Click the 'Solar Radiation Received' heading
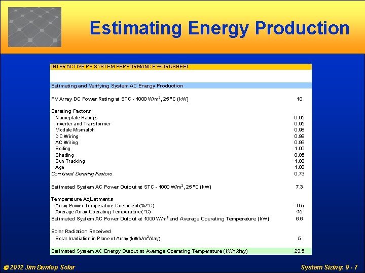365x273 pixels. pyautogui.click(x=81, y=232)
